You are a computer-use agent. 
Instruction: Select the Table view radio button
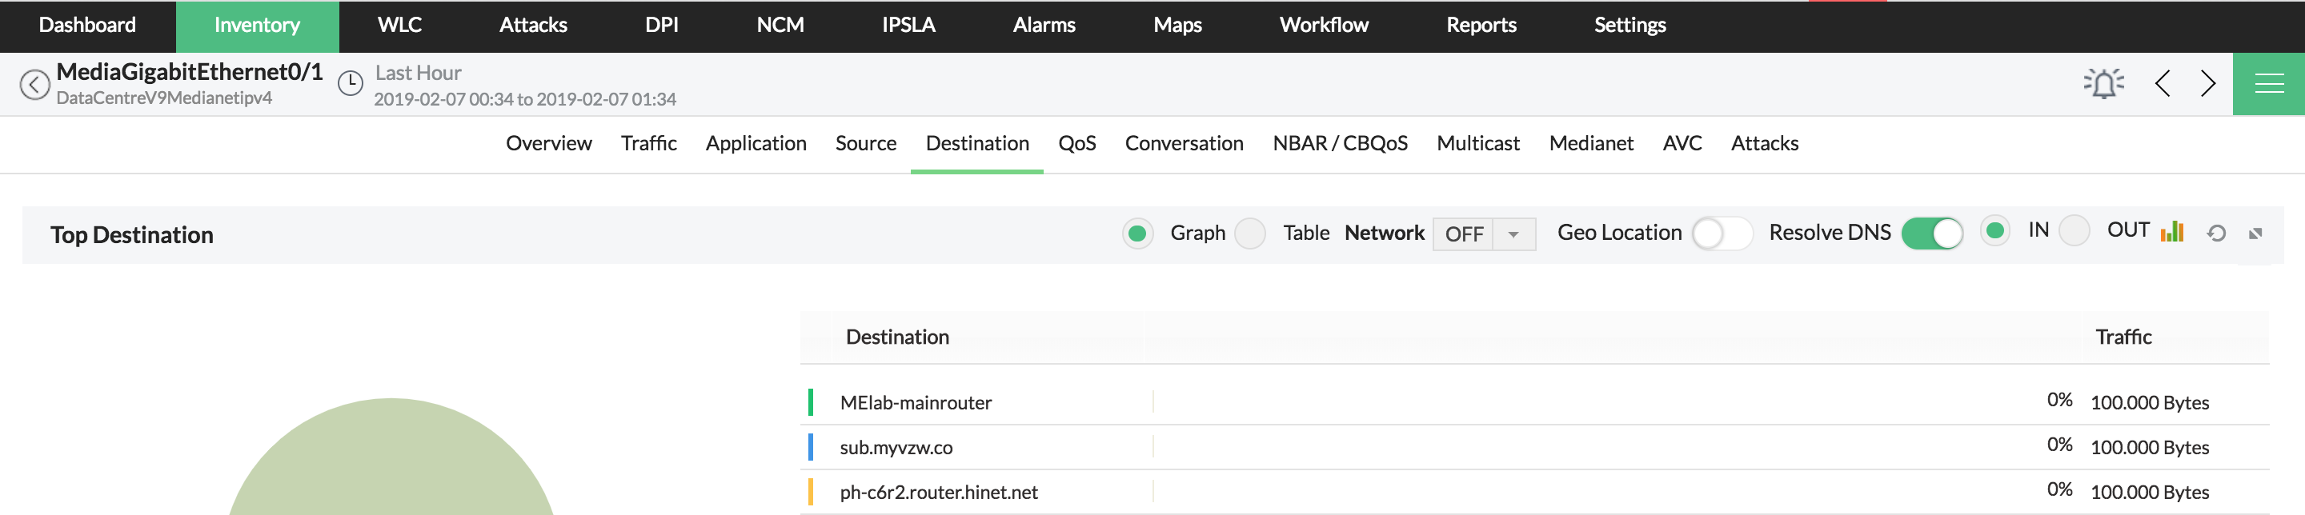coord(1249,234)
